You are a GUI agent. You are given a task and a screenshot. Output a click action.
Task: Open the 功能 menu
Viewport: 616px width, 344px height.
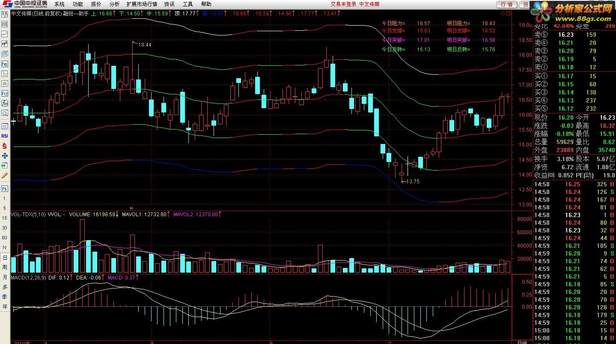tap(77, 4)
